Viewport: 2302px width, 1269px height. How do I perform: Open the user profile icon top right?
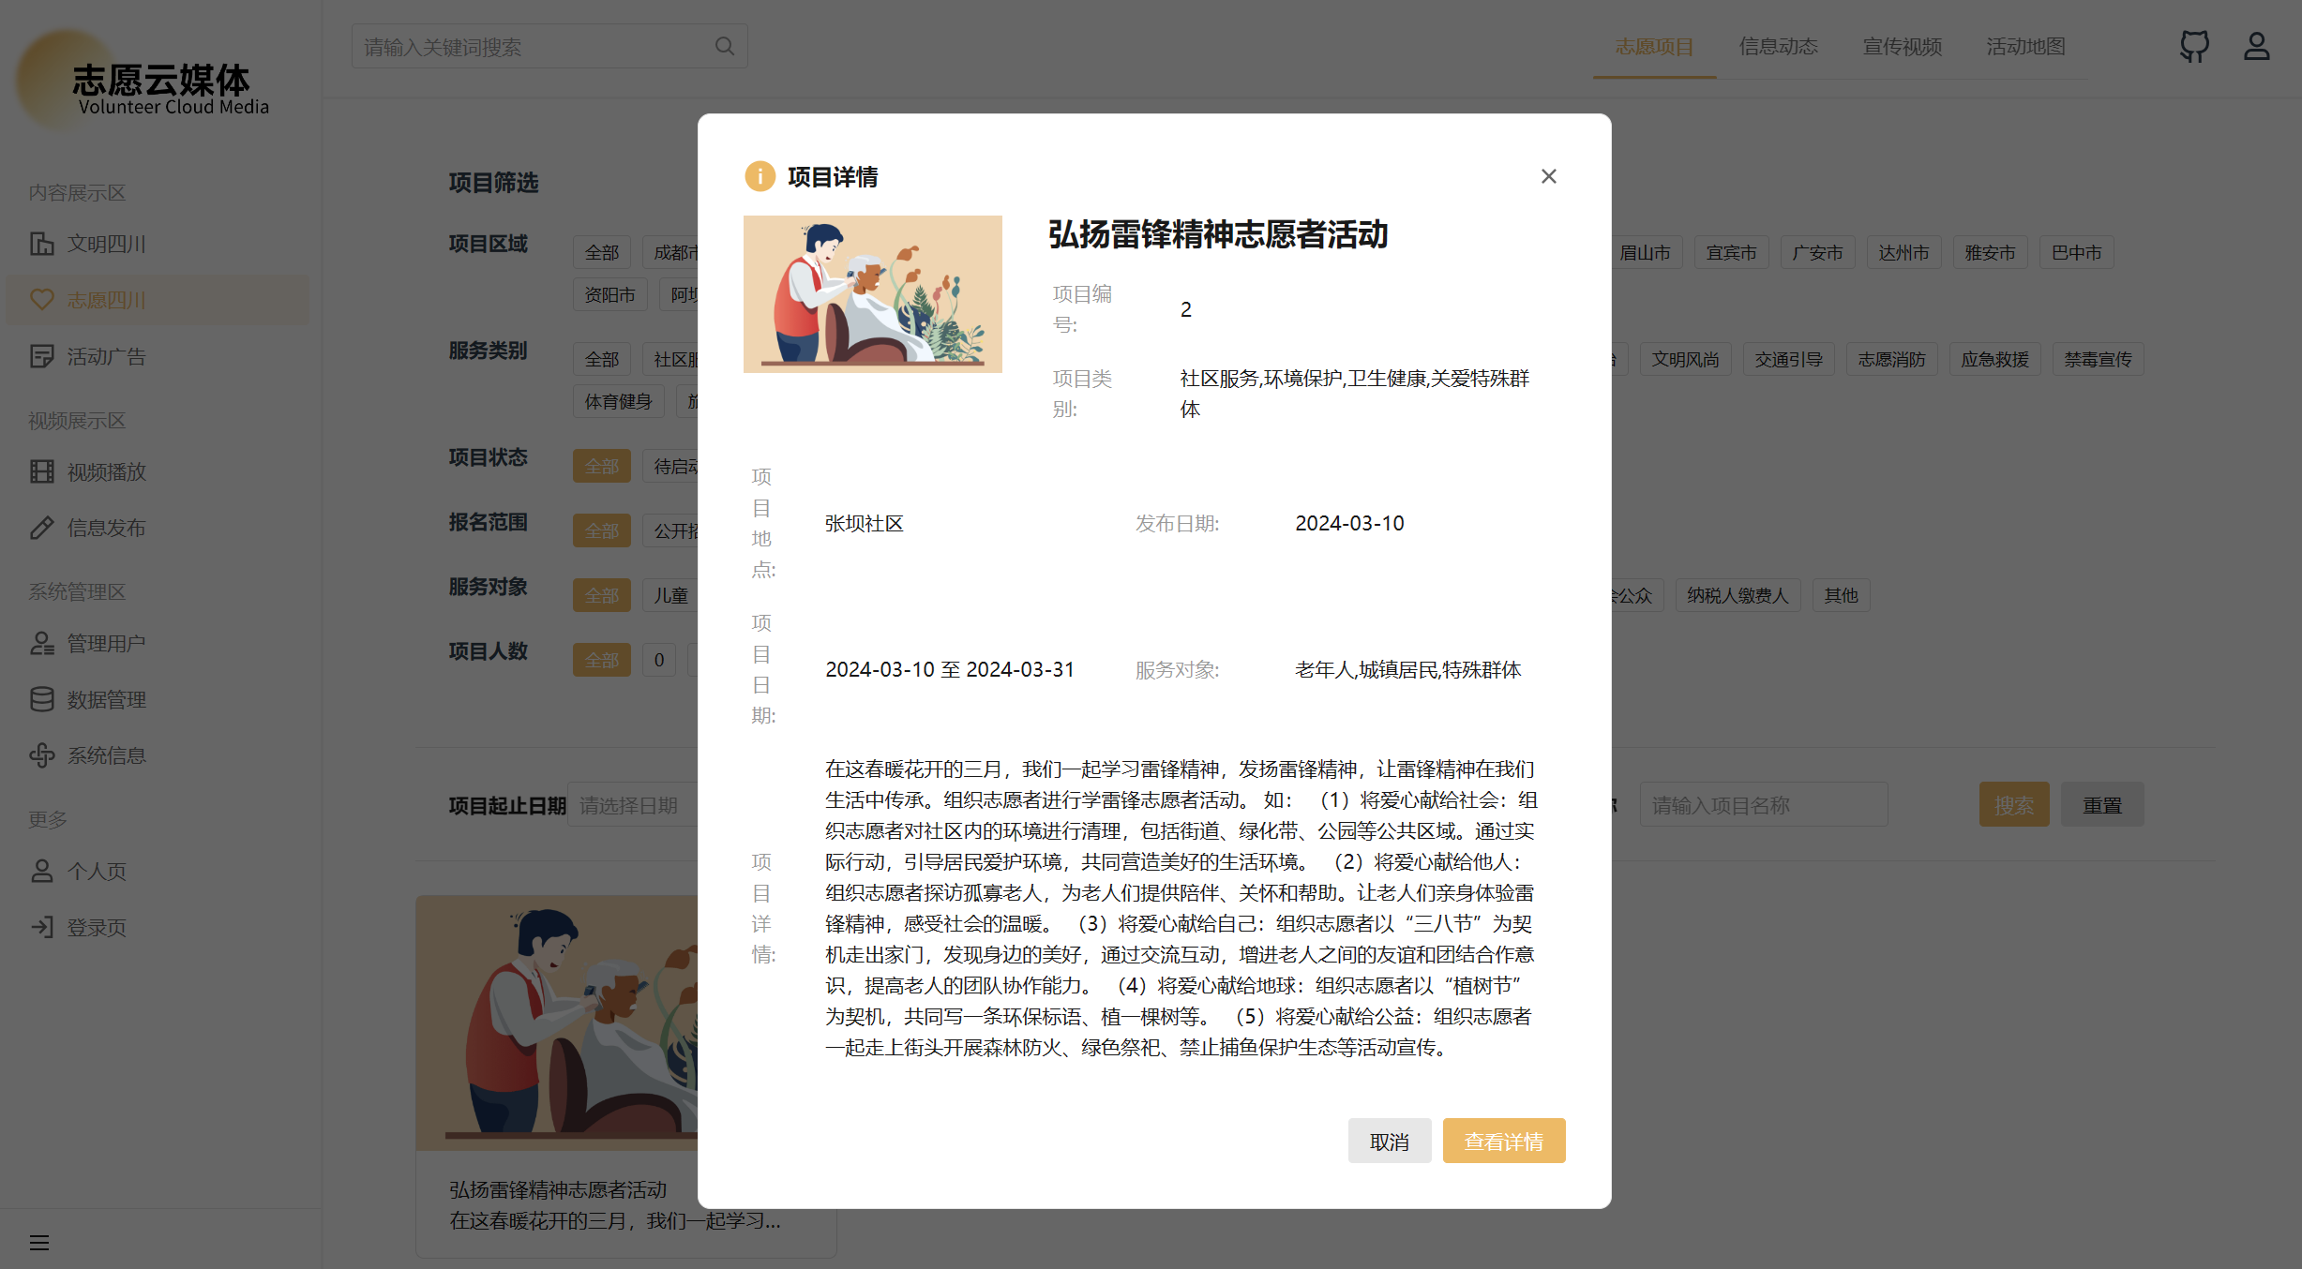[x=2256, y=46]
